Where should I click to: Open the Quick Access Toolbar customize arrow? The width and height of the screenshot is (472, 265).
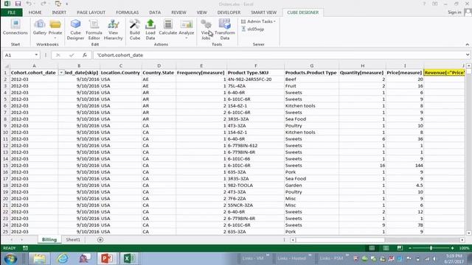[66, 4]
